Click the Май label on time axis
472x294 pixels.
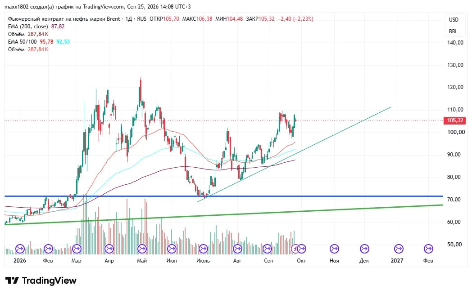[x=142, y=261]
